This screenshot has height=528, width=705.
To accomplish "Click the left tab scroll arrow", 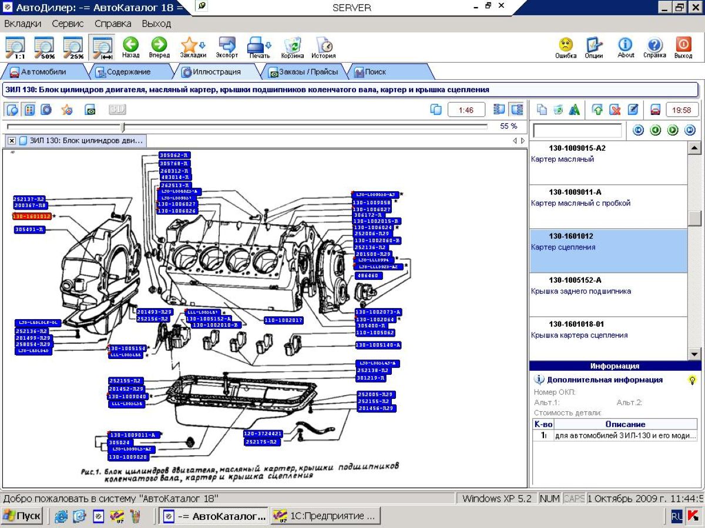I will pos(515,141).
